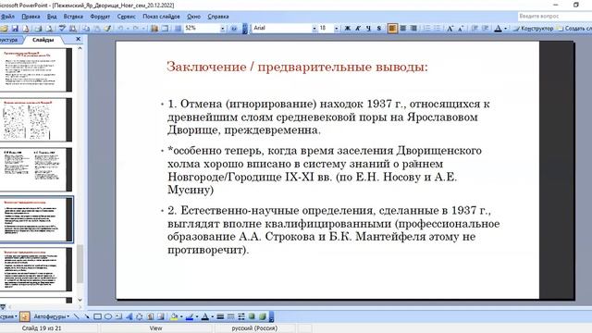Click the Format Painter brush icon
The image size is (592, 333).
(x=107, y=29)
